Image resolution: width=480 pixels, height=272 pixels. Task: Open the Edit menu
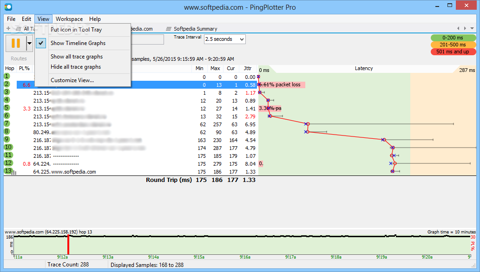click(26, 19)
